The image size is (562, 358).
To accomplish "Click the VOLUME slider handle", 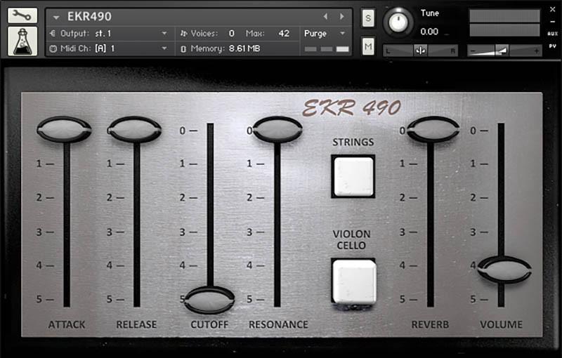I will click(x=504, y=270).
